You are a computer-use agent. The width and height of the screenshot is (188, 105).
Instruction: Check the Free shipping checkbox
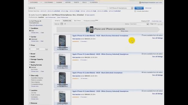click(30, 82)
